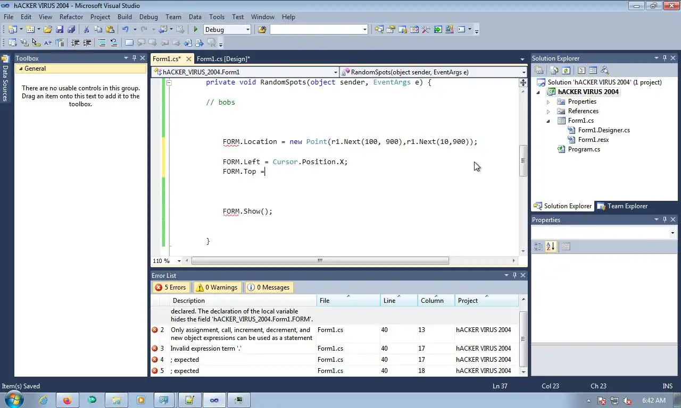Click the Error List vertical scrollbar thumb

pos(523,338)
